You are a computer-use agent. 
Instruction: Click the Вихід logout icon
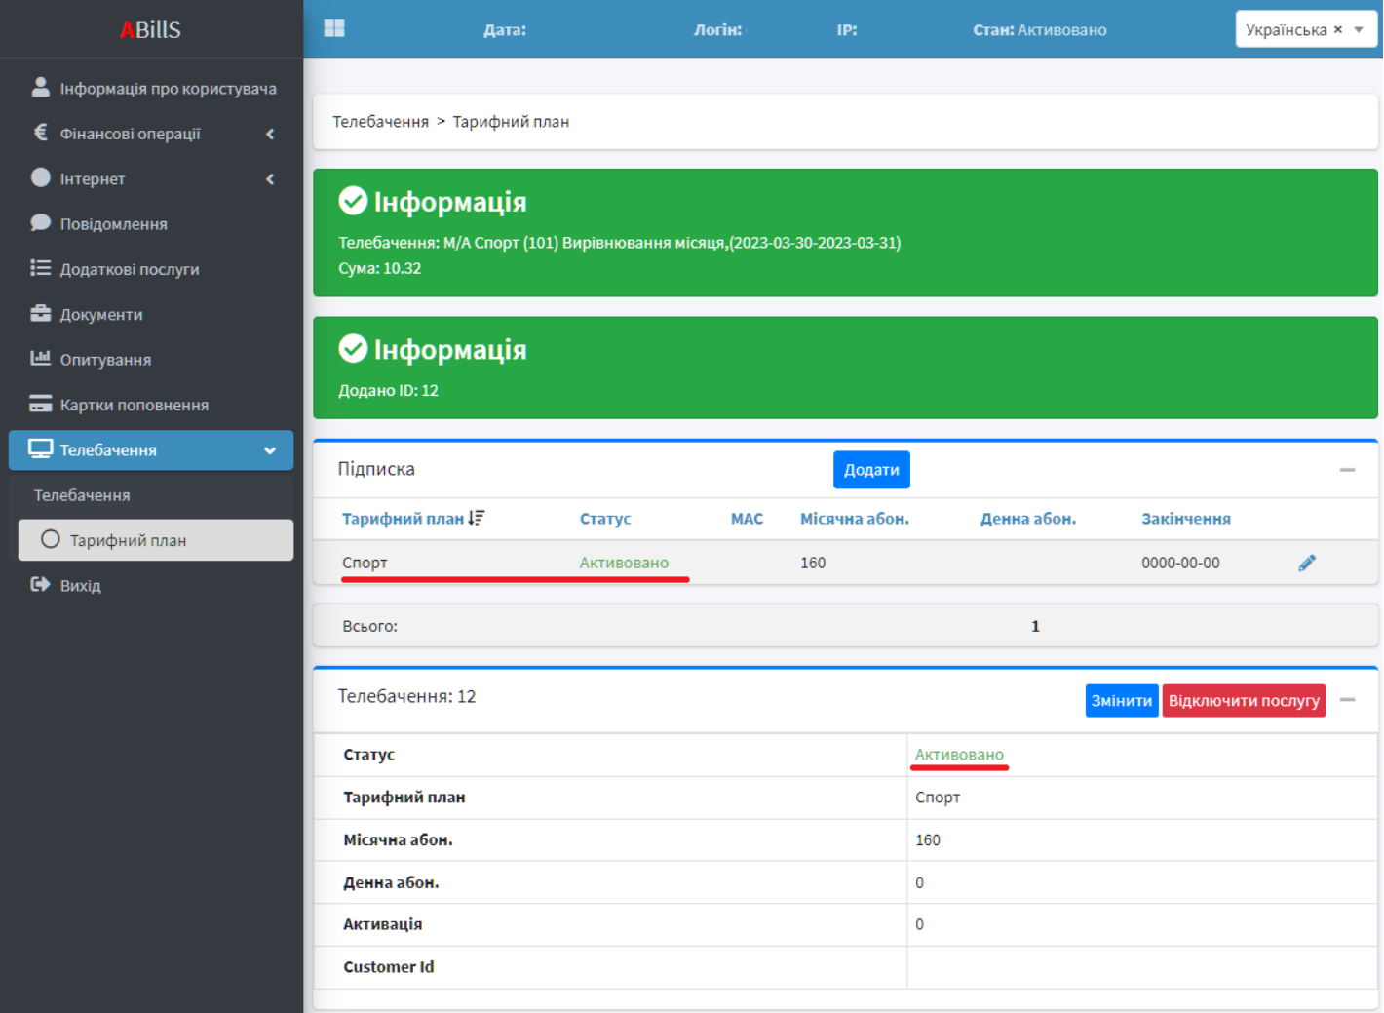click(40, 585)
